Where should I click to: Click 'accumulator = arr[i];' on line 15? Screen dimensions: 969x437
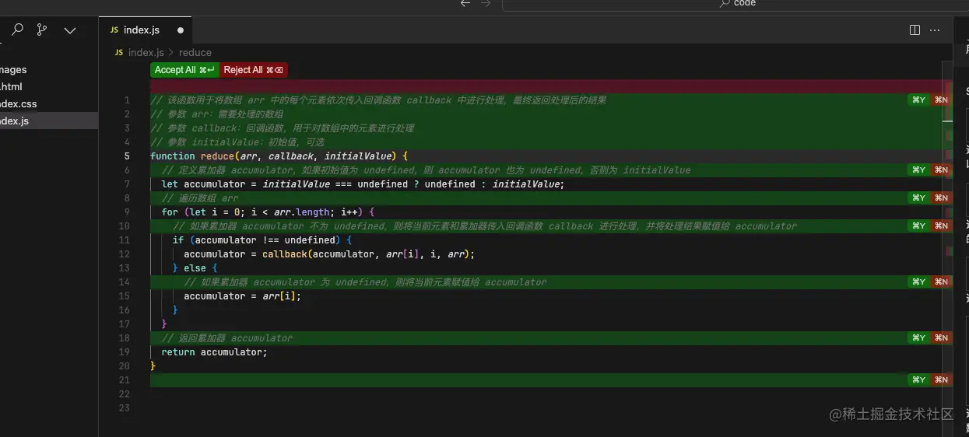coord(242,295)
